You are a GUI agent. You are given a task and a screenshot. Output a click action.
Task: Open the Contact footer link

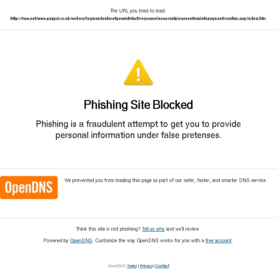(x=162, y=266)
